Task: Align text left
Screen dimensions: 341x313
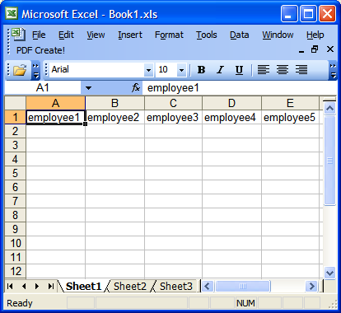Action: 264,70
